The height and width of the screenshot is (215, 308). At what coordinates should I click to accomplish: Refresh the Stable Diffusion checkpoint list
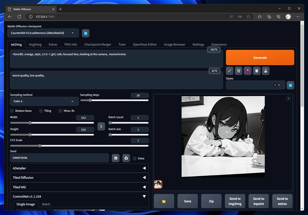[85, 33]
